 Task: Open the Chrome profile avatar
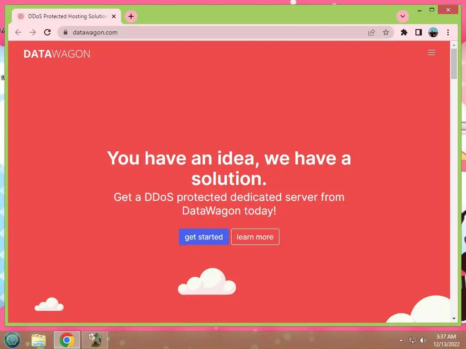click(433, 32)
